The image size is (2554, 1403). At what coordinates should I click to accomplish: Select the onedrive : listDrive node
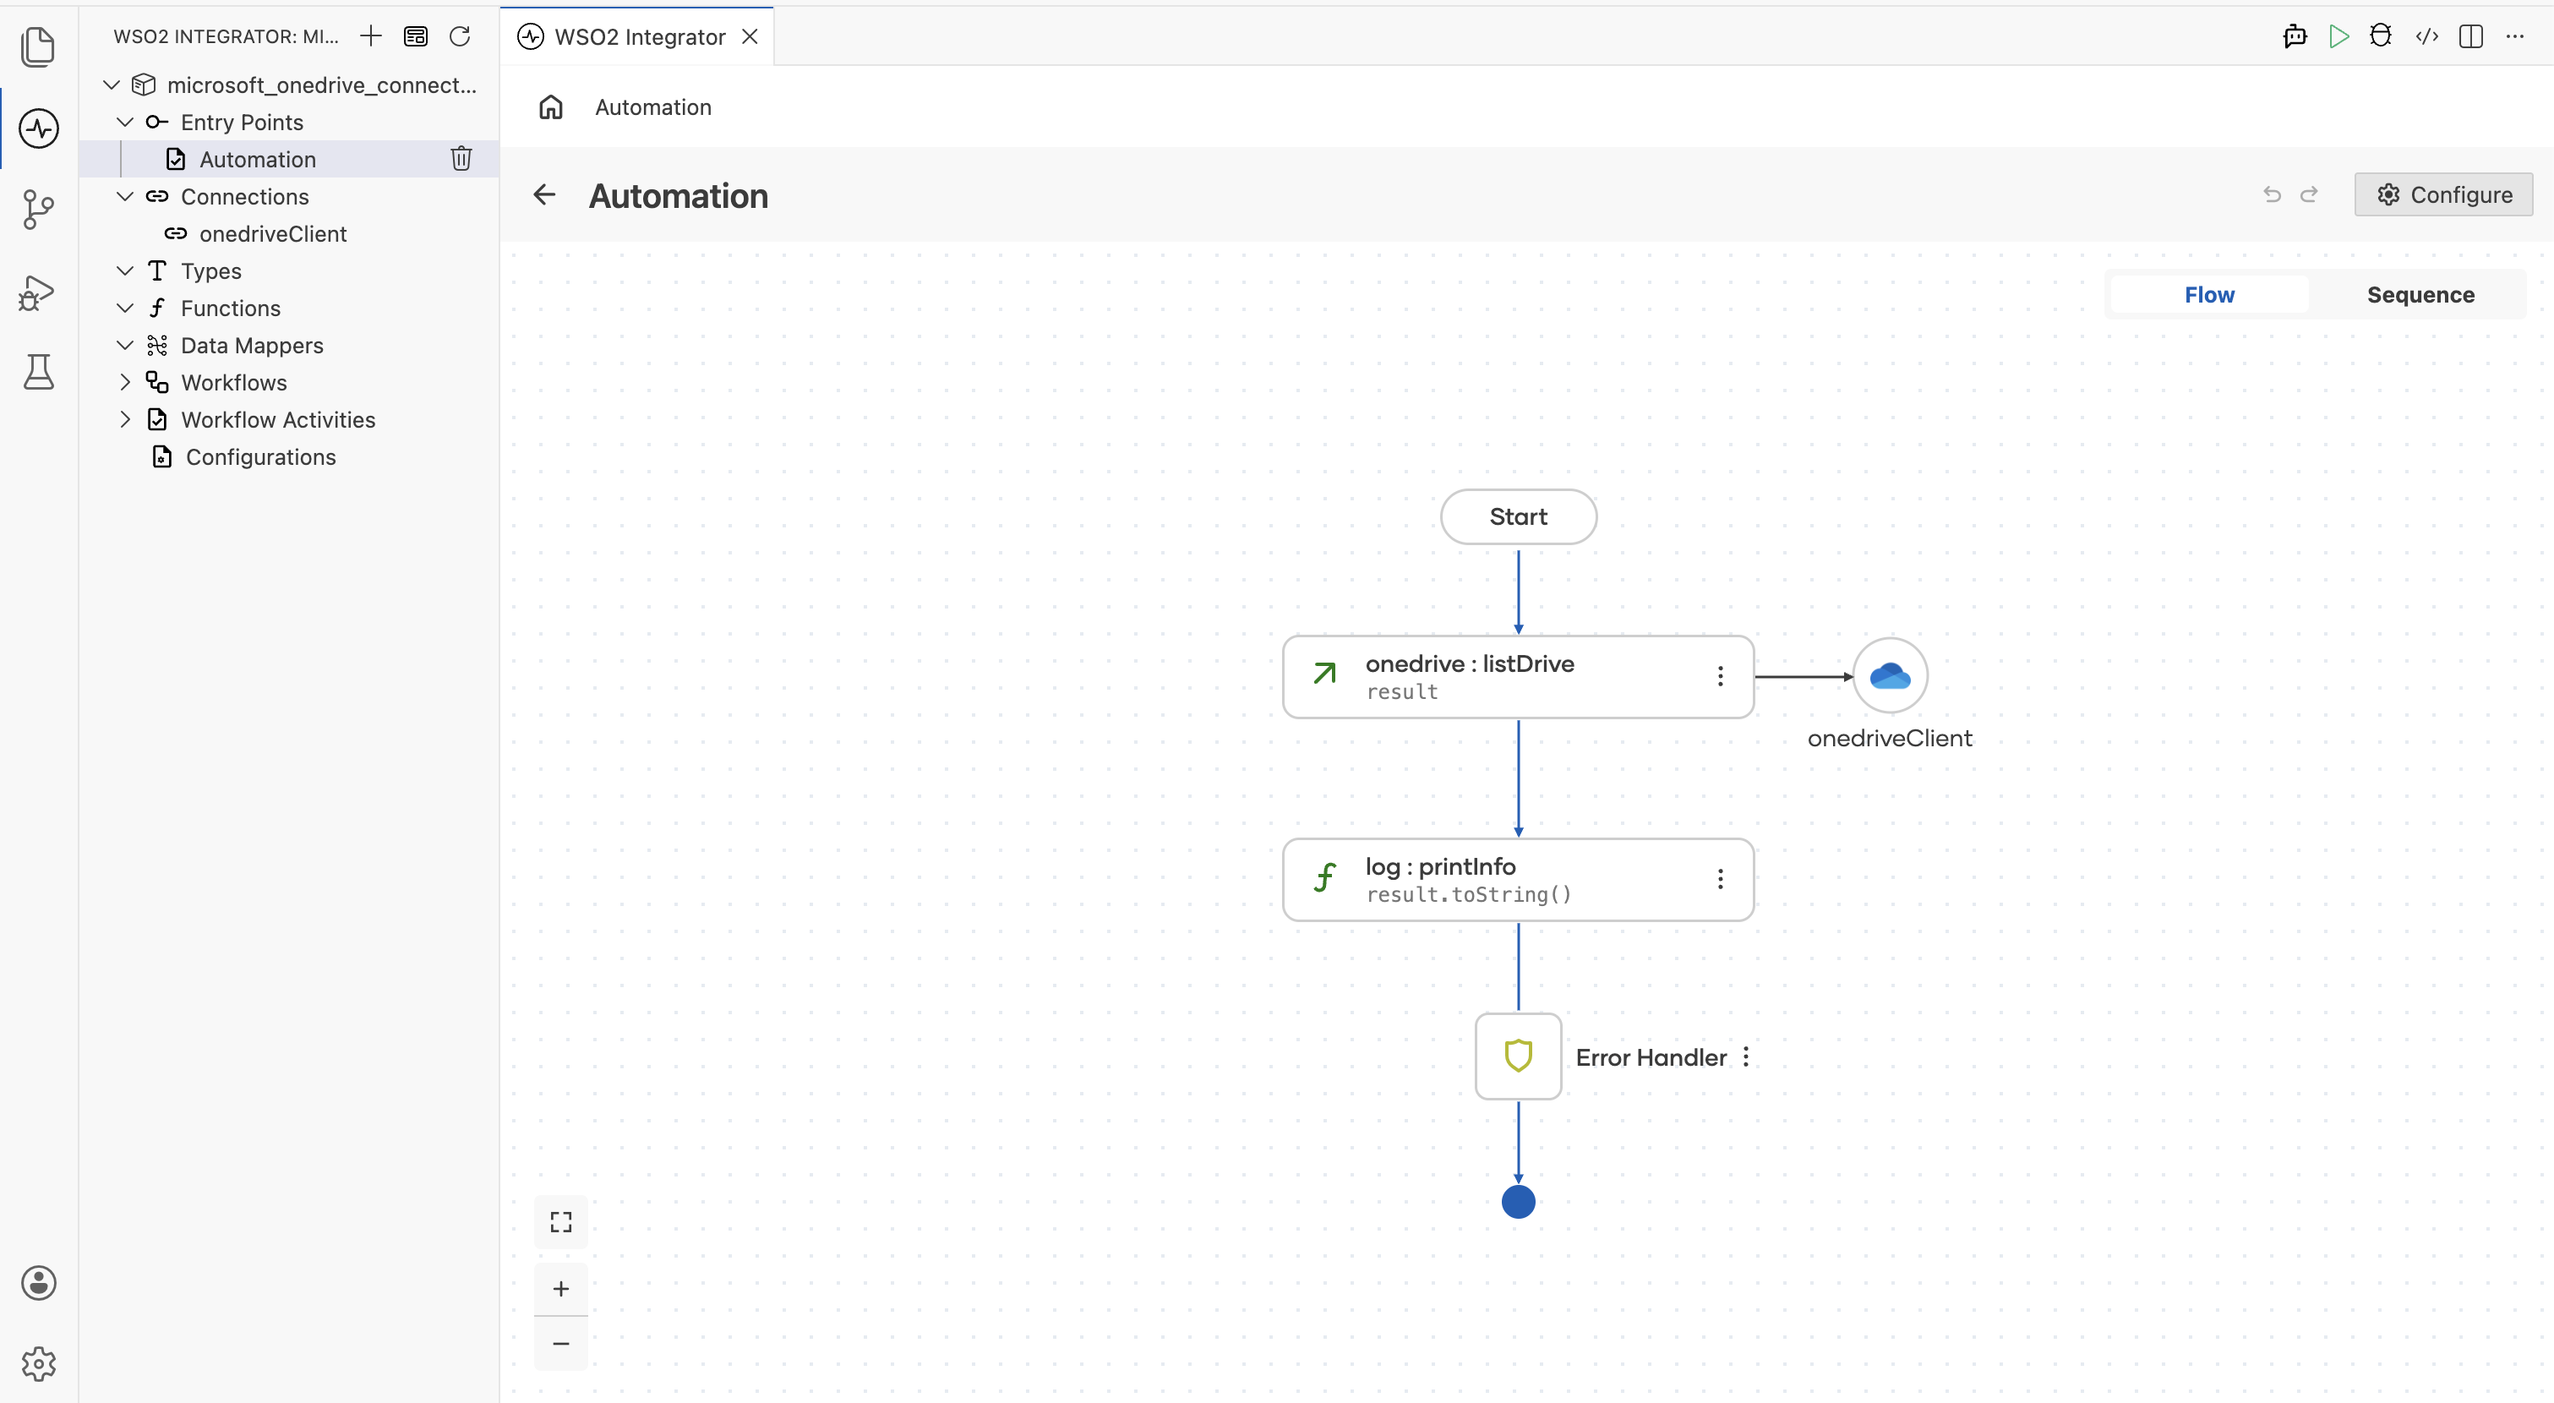(x=1518, y=676)
